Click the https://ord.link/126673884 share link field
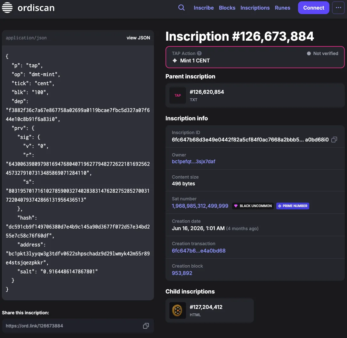The height and width of the screenshot is (338, 347). [x=78, y=326]
